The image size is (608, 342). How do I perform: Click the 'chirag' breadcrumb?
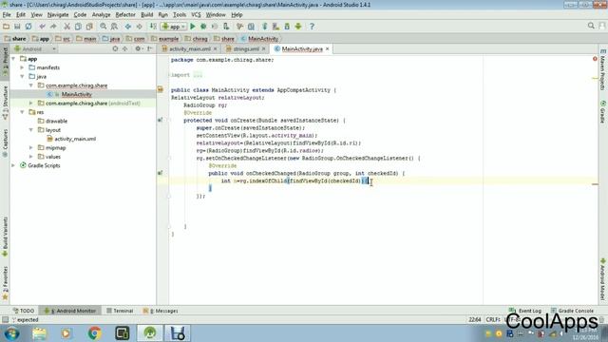point(200,39)
